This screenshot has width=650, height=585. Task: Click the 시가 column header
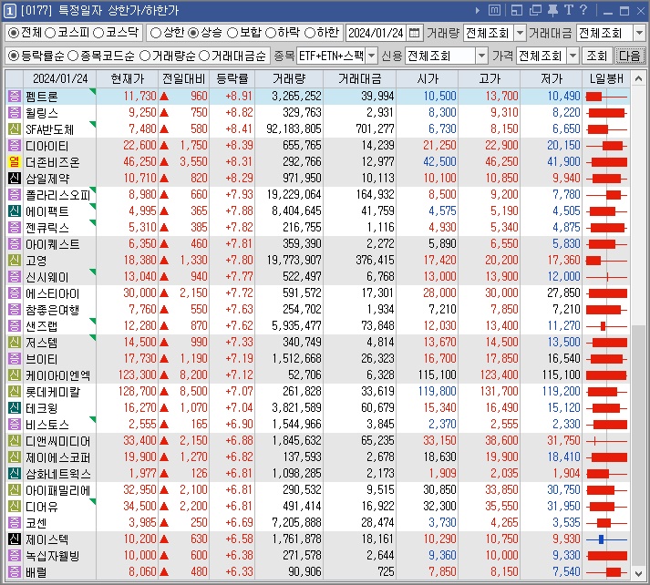tap(428, 78)
